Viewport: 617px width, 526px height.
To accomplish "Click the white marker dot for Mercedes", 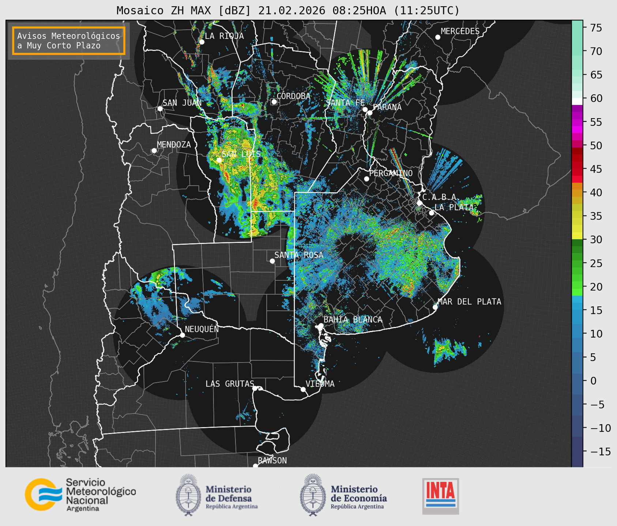I will click(x=437, y=37).
